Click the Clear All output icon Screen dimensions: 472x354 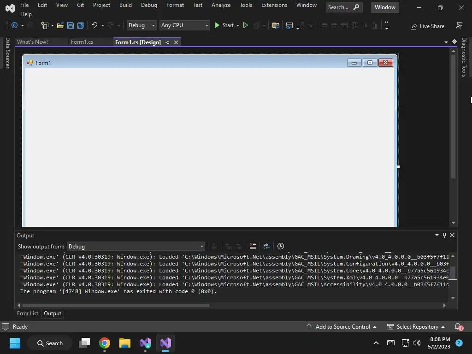click(x=253, y=246)
